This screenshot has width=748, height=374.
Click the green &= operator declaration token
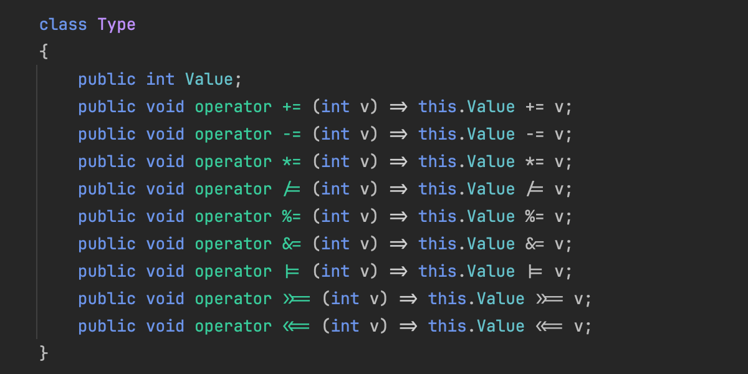point(292,244)
